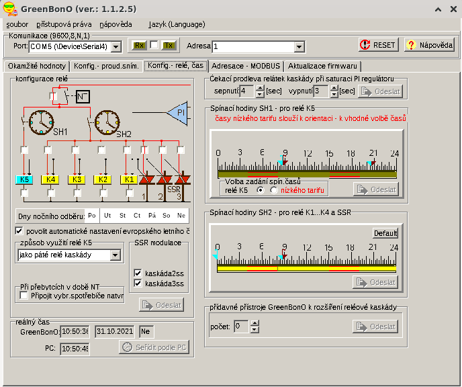
Task: Click Odeslat in SH2 switching clock panel
Action: coord(375,282)
